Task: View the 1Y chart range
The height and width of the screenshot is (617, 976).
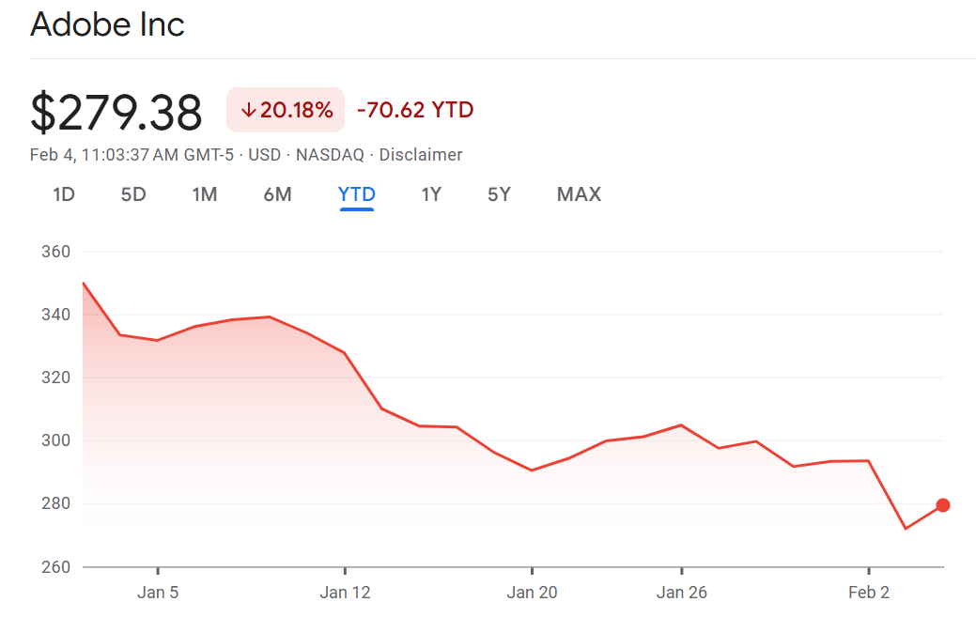Action: click(x=431, y=194)
